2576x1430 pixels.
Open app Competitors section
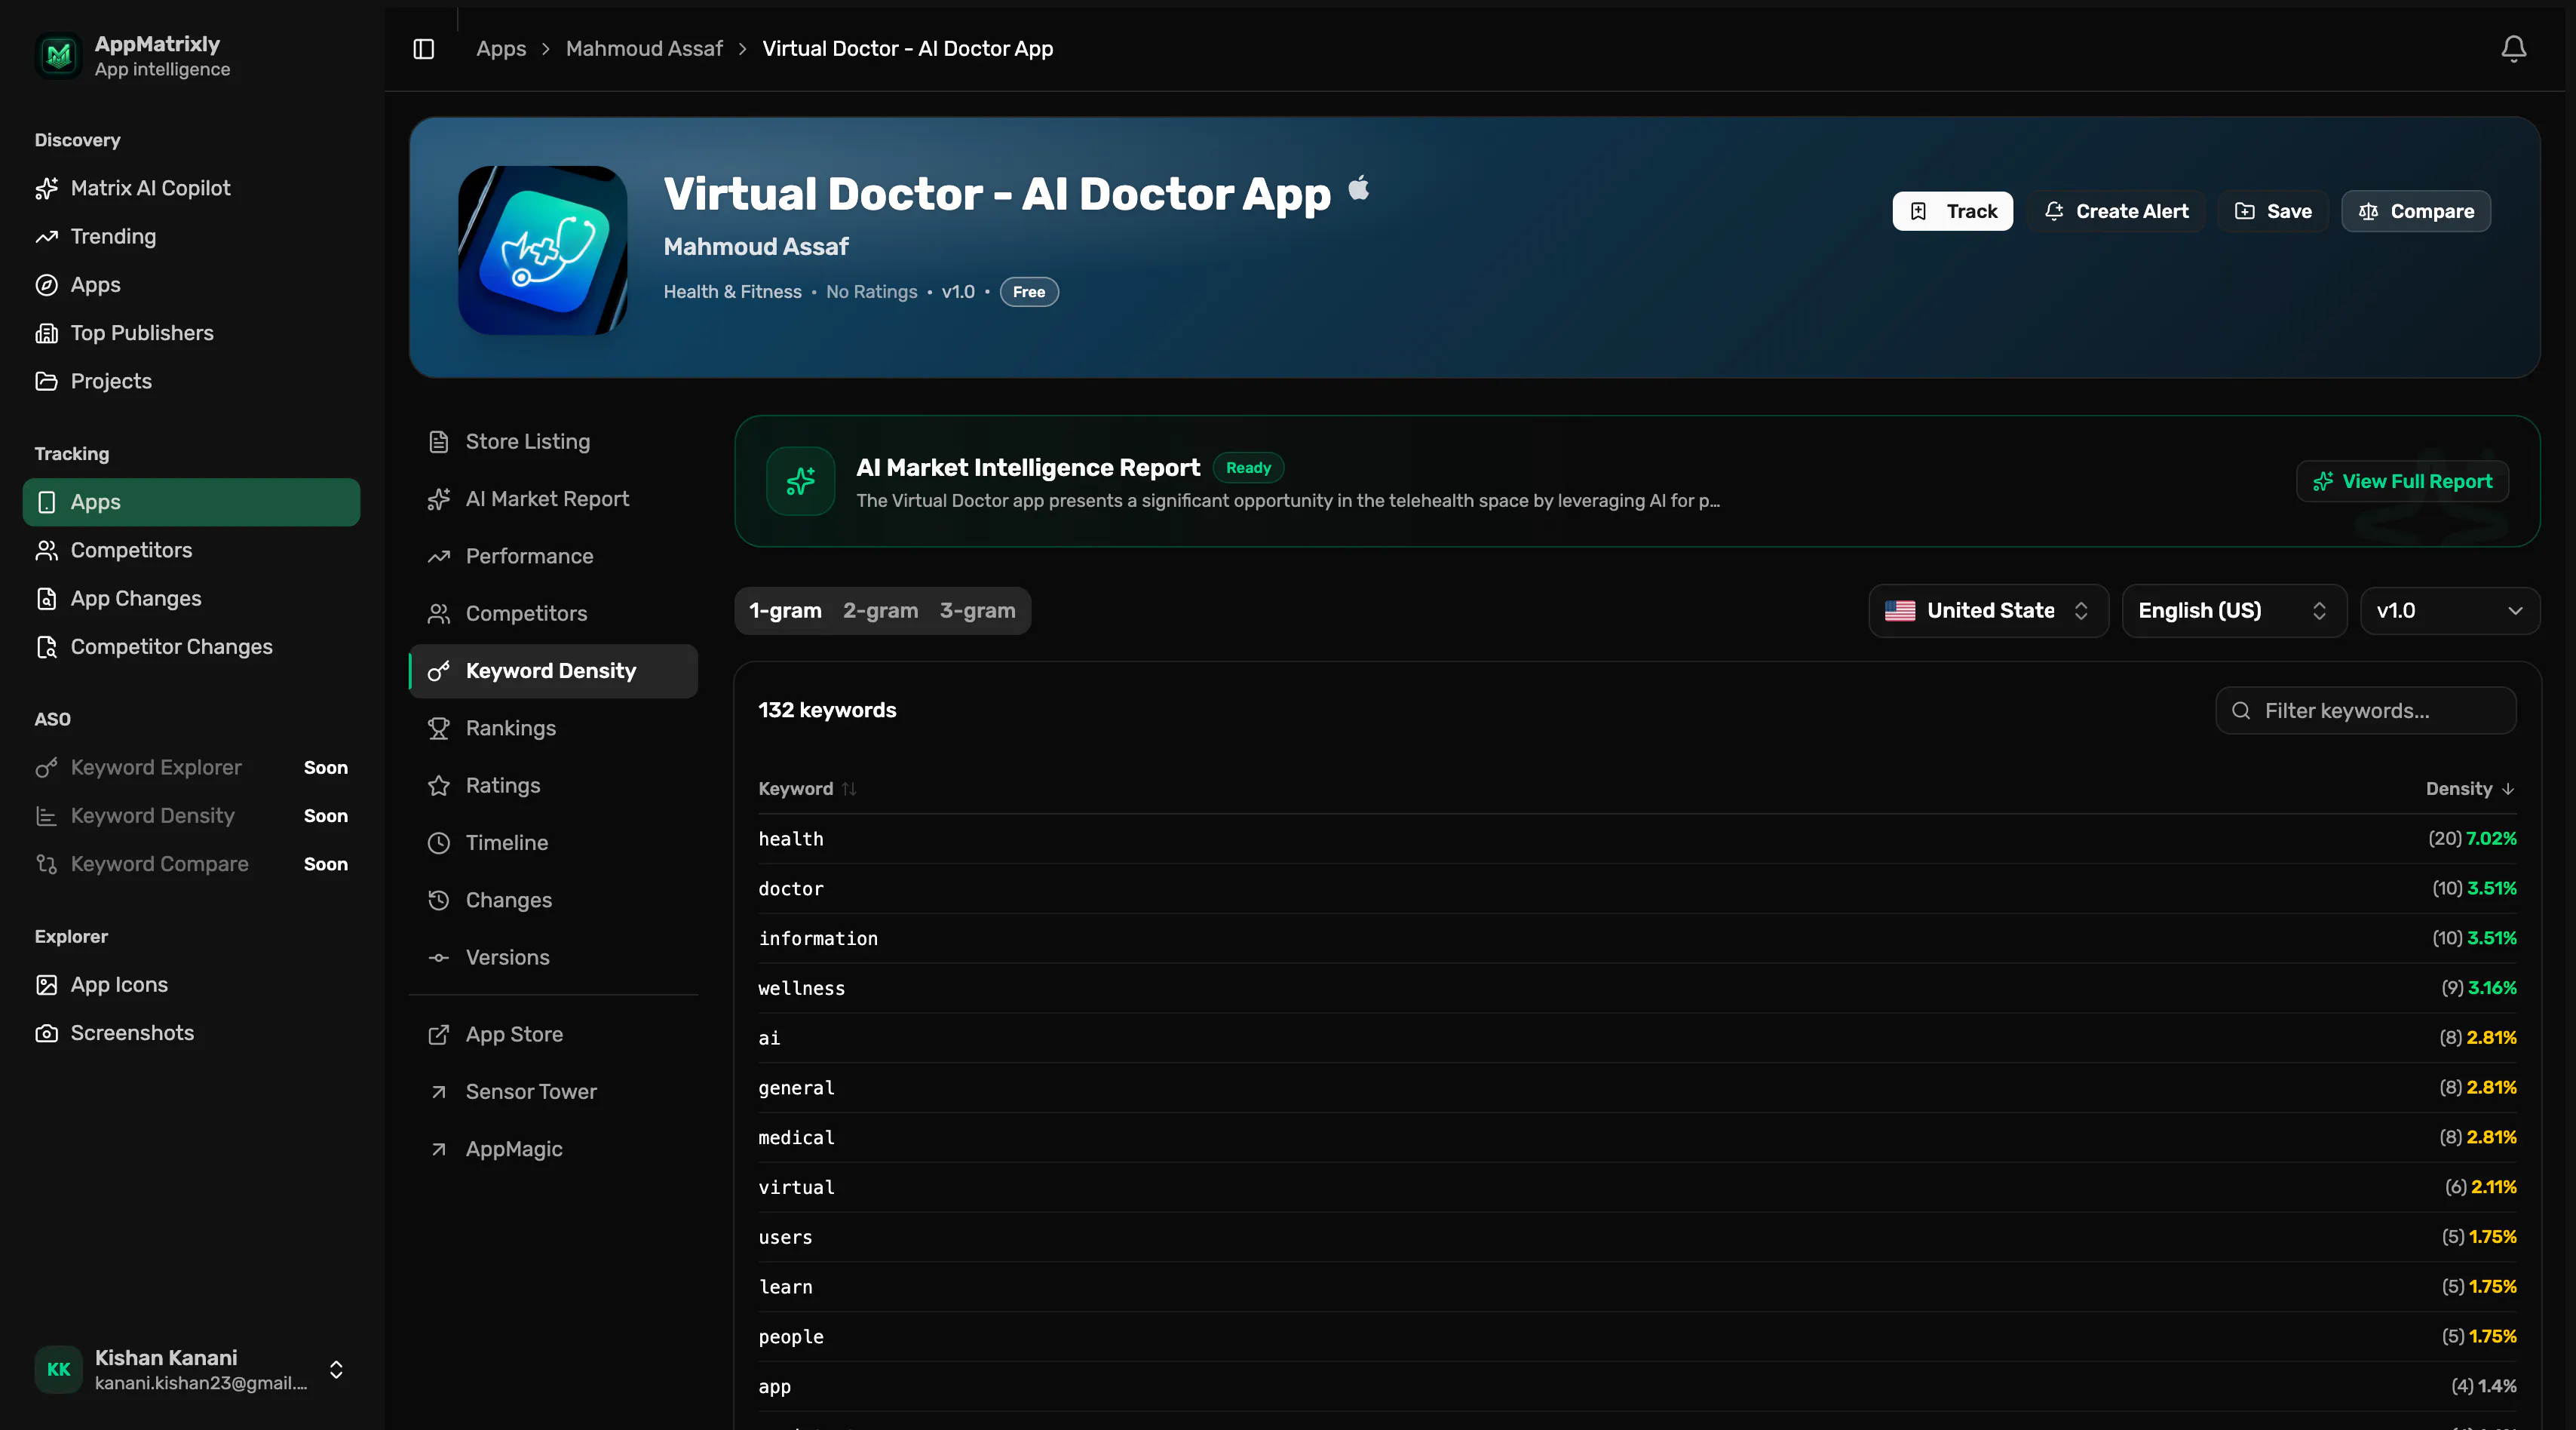tap(553, 613)
